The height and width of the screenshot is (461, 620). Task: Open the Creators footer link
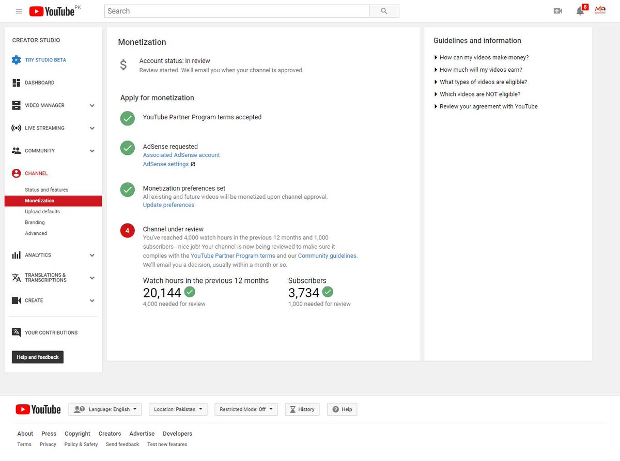point(110,434)
